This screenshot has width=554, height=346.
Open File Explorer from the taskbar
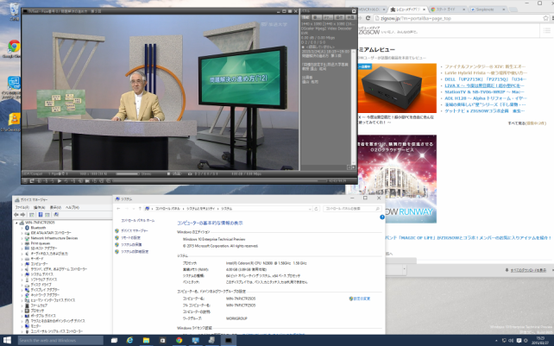[x=146, y=340]
